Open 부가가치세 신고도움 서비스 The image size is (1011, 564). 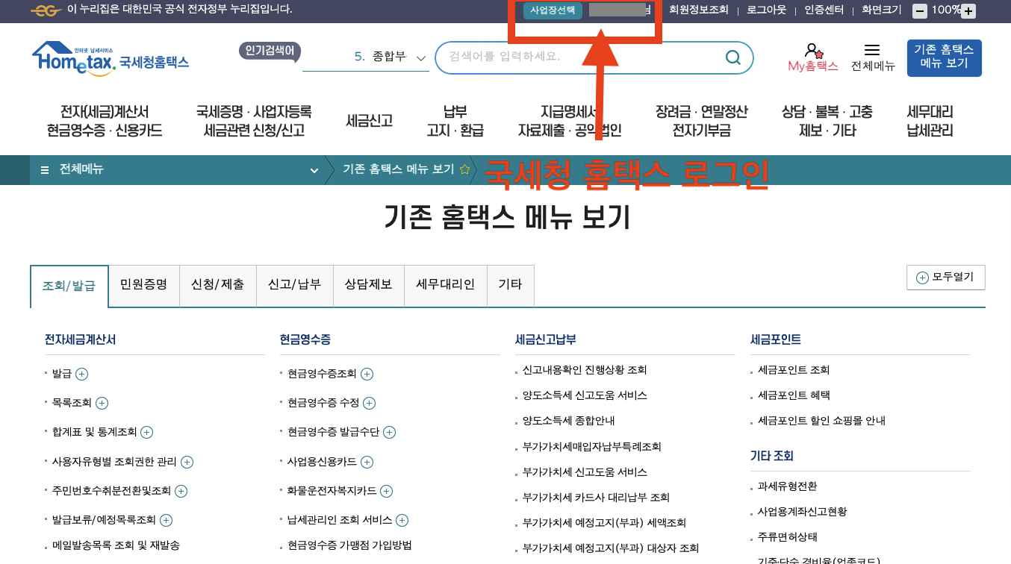pos(585,472)
